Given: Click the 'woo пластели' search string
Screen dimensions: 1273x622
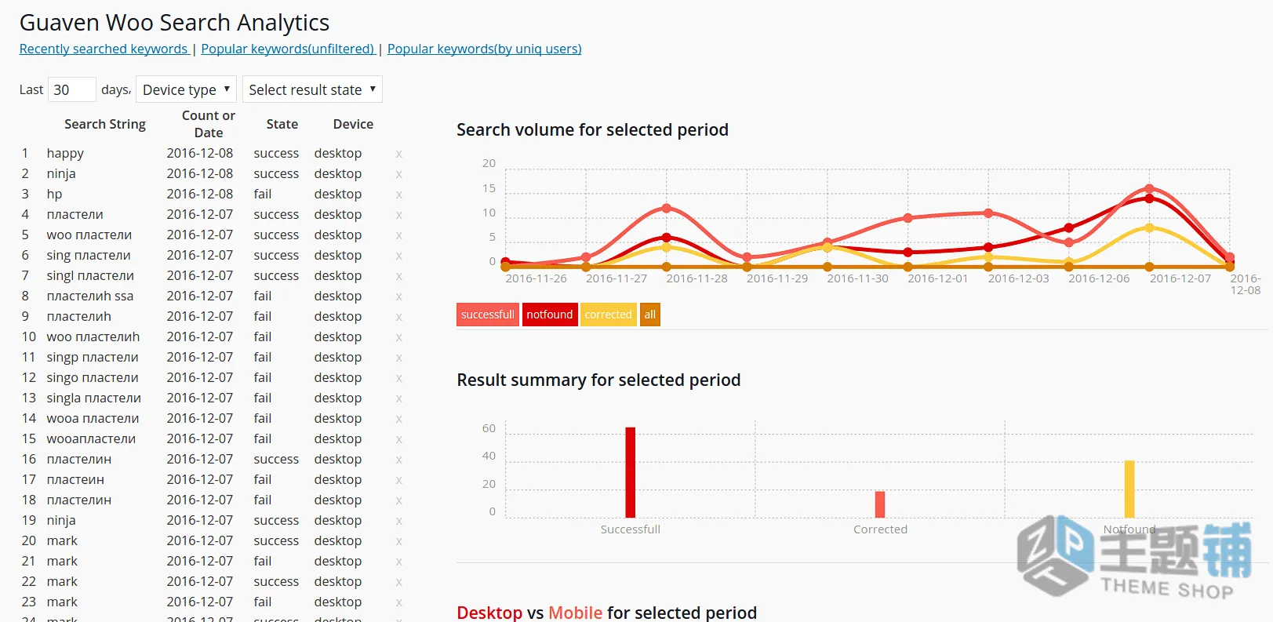Looking at the screenshot, I should click(89, 235).
